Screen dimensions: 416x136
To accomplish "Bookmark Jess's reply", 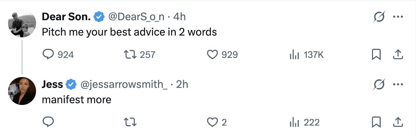I will [x=376, y=122].
